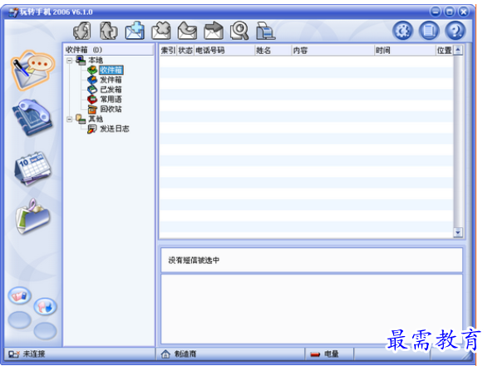Screen dimensions: 488x366
Task: Close the 玩转手机 window
Action: (463, 12)
